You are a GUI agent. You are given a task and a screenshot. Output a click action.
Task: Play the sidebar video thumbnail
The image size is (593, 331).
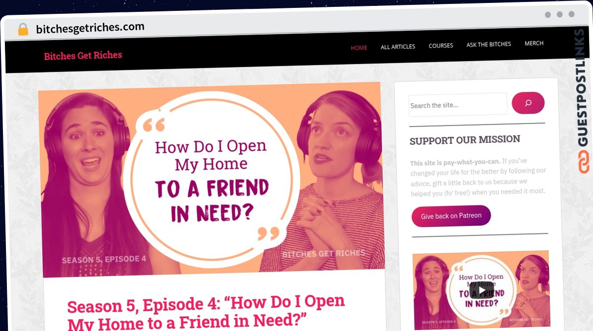pyautogui.click(x=481, y=290)
